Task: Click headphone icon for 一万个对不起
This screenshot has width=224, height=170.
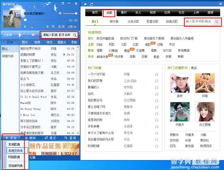Action: pos(157,75)
